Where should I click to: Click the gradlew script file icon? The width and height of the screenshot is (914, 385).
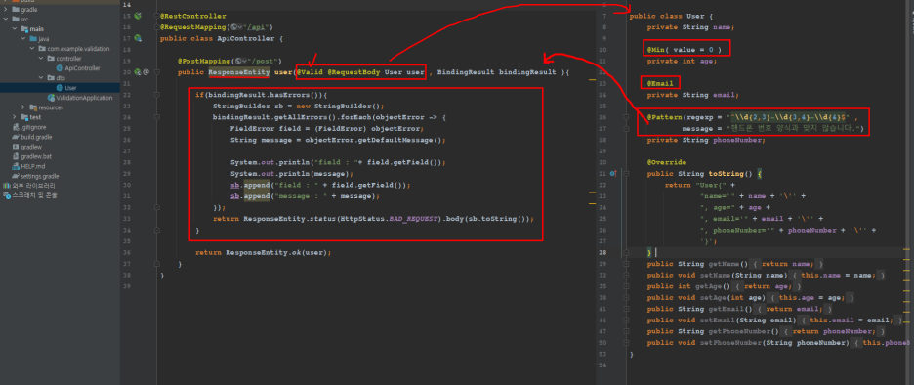tap(16, 147)
